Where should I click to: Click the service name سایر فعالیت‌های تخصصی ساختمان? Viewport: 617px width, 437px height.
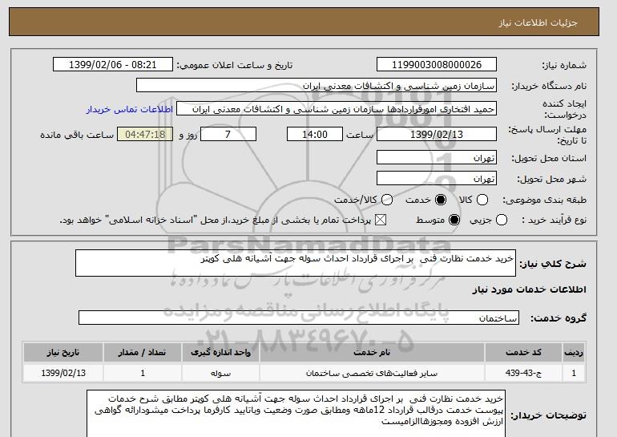[372, 373]
